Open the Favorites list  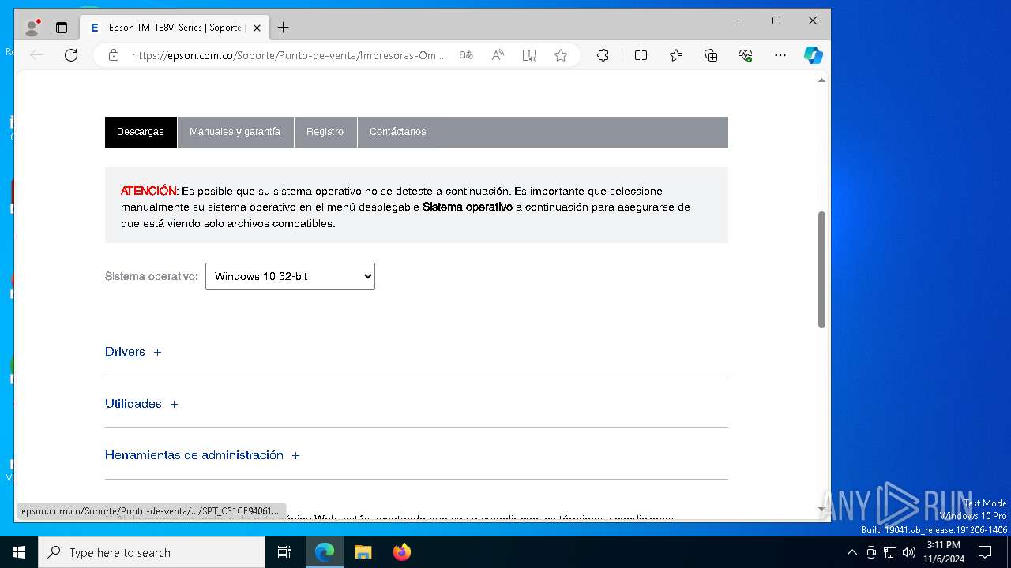pyautogui.click(x=676, y=55)
